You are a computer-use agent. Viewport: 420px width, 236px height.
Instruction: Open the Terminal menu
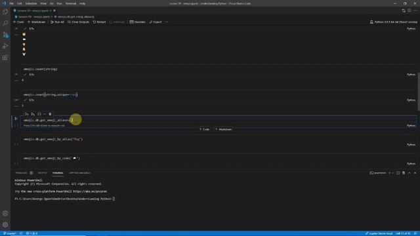tap(71, 3)
